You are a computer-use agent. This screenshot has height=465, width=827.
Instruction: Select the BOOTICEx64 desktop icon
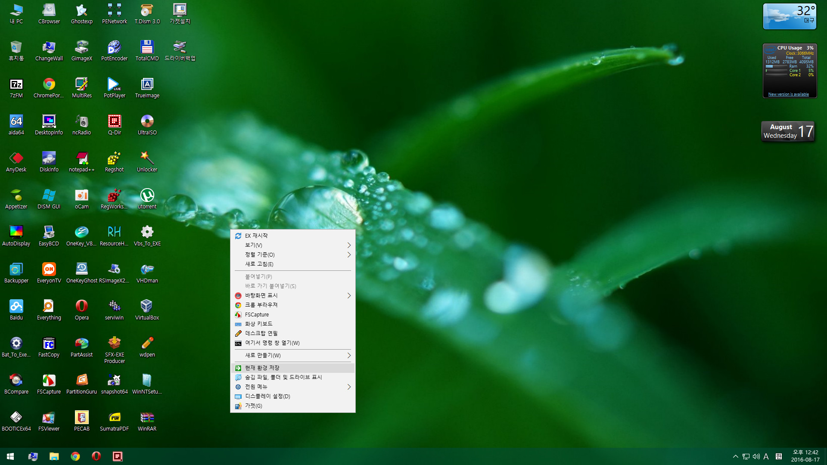pos(16,421)
